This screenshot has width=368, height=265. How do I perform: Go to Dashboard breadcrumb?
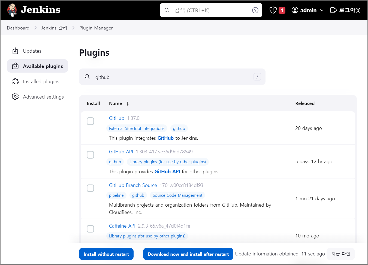(x=18, y=28)
